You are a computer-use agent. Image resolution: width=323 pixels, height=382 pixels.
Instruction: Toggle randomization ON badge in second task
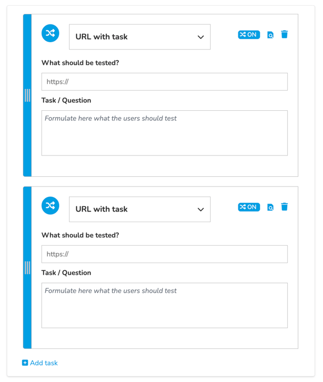tap(249, 207)
